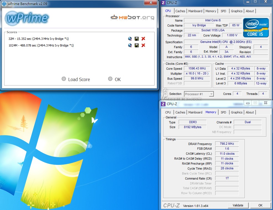Submit the 1024M score online via globe icon
This screenshot has height=210, width=273.
130,45
